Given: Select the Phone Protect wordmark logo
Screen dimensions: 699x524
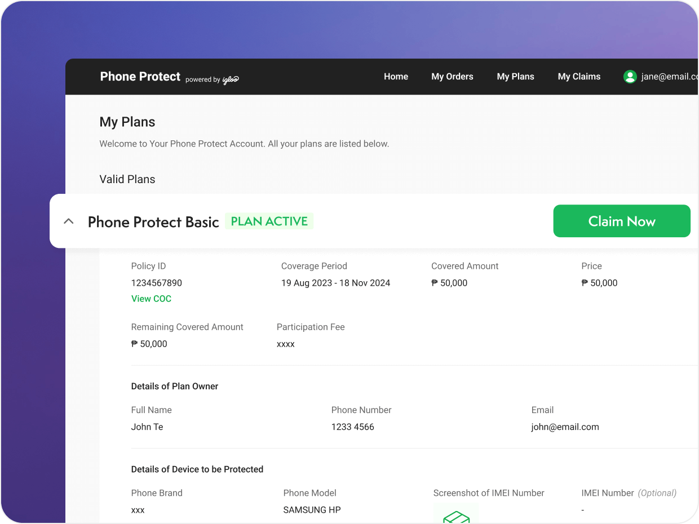Looking at the screenshot, I should pyautogui.click(x=140, y=76).
